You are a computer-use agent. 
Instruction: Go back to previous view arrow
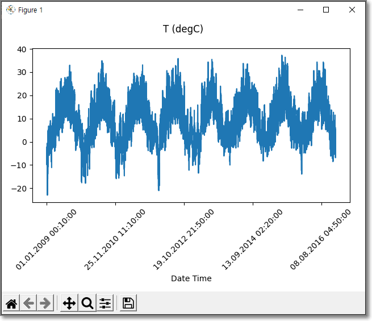coord(28,303)
